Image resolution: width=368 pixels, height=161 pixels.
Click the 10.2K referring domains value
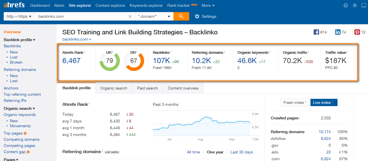click(201, 61)
